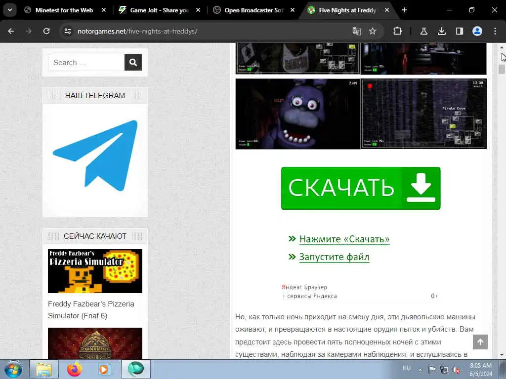This screenshot has width=506, height=379.
Task: Switch to Open Broadcaster Software tab
Action: click(253, 10)
